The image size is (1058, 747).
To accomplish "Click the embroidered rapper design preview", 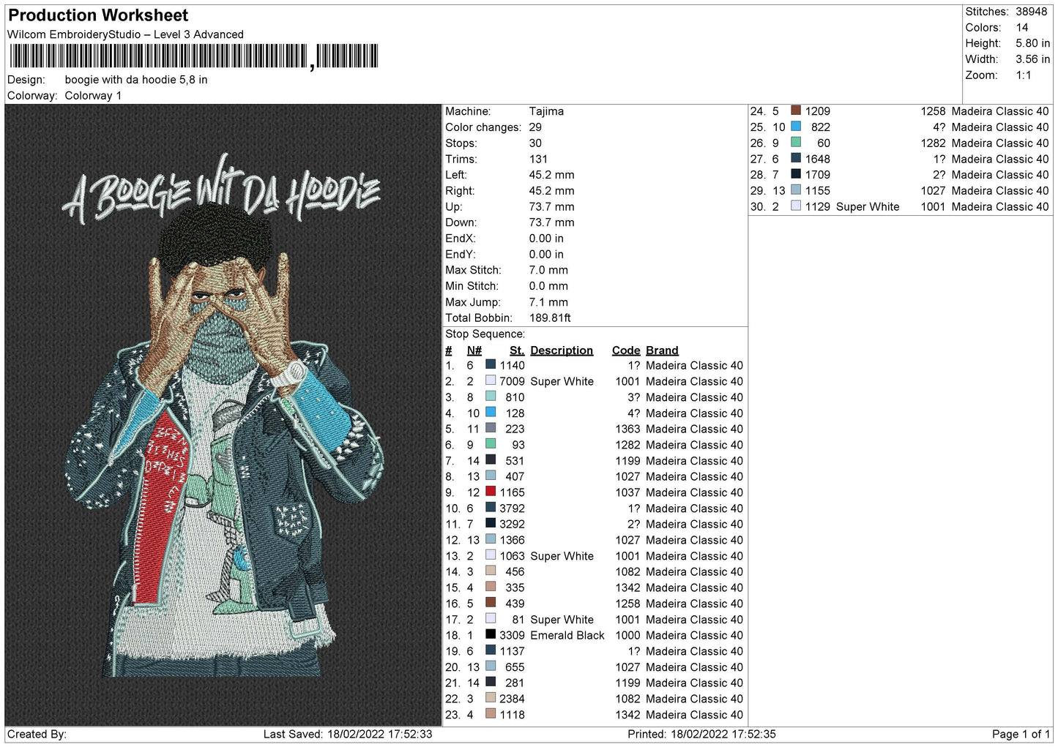I will tap(223, 415).
